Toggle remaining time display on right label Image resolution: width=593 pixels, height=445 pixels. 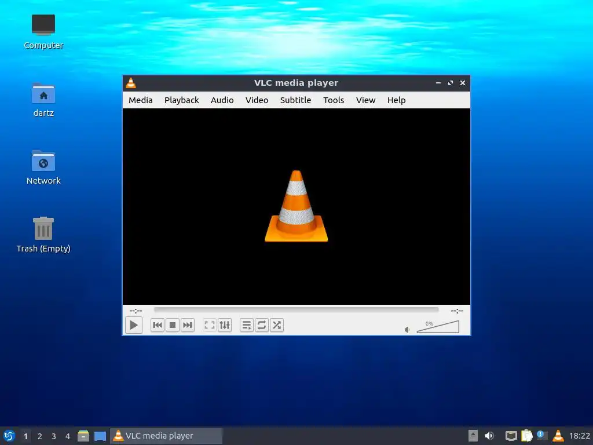pos(457,311)
